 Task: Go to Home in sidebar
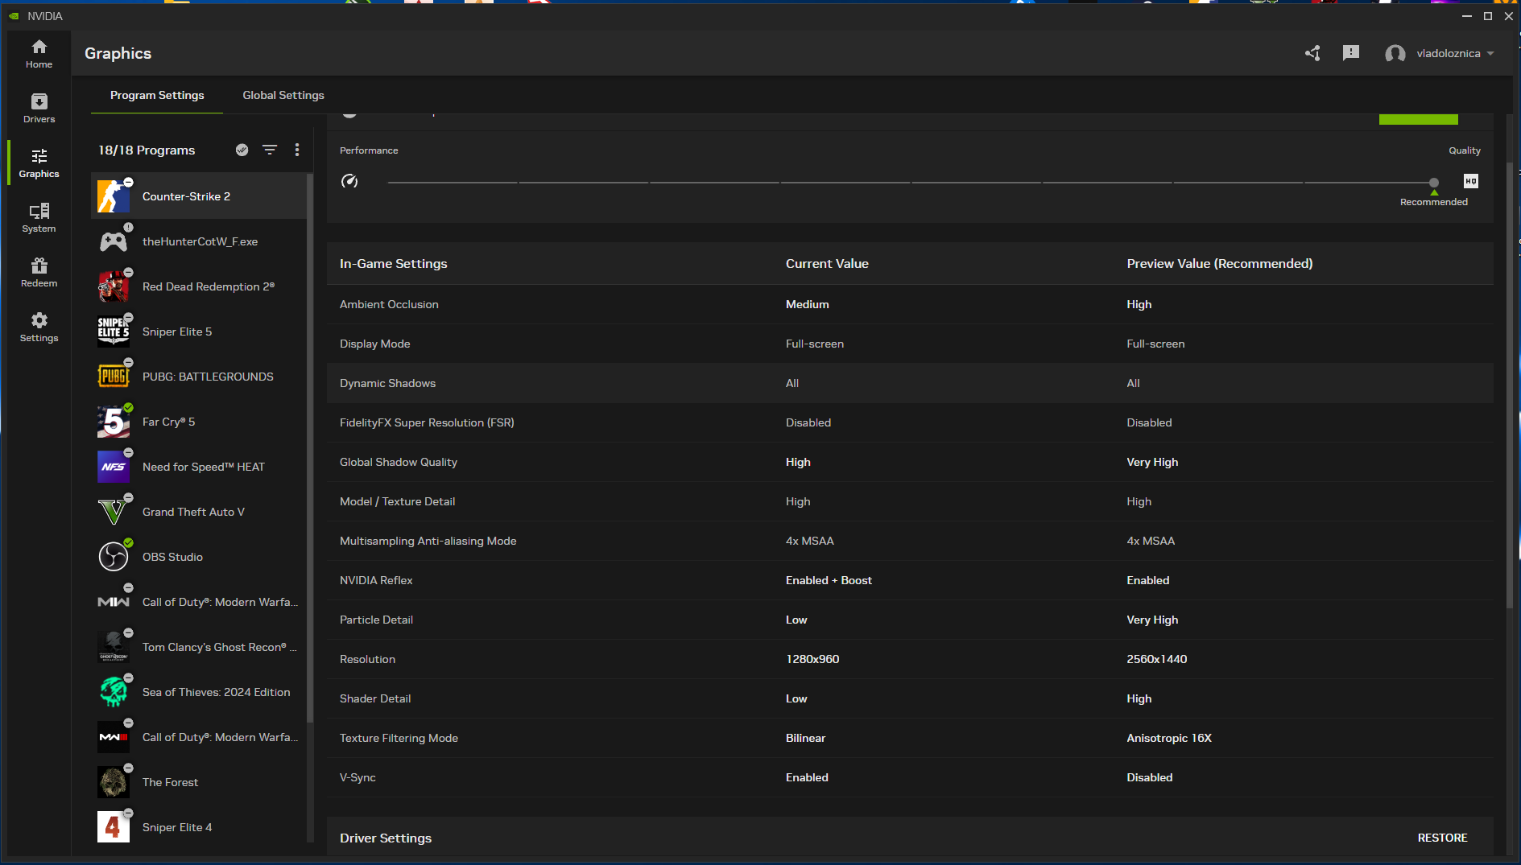[x=39, y=54]
